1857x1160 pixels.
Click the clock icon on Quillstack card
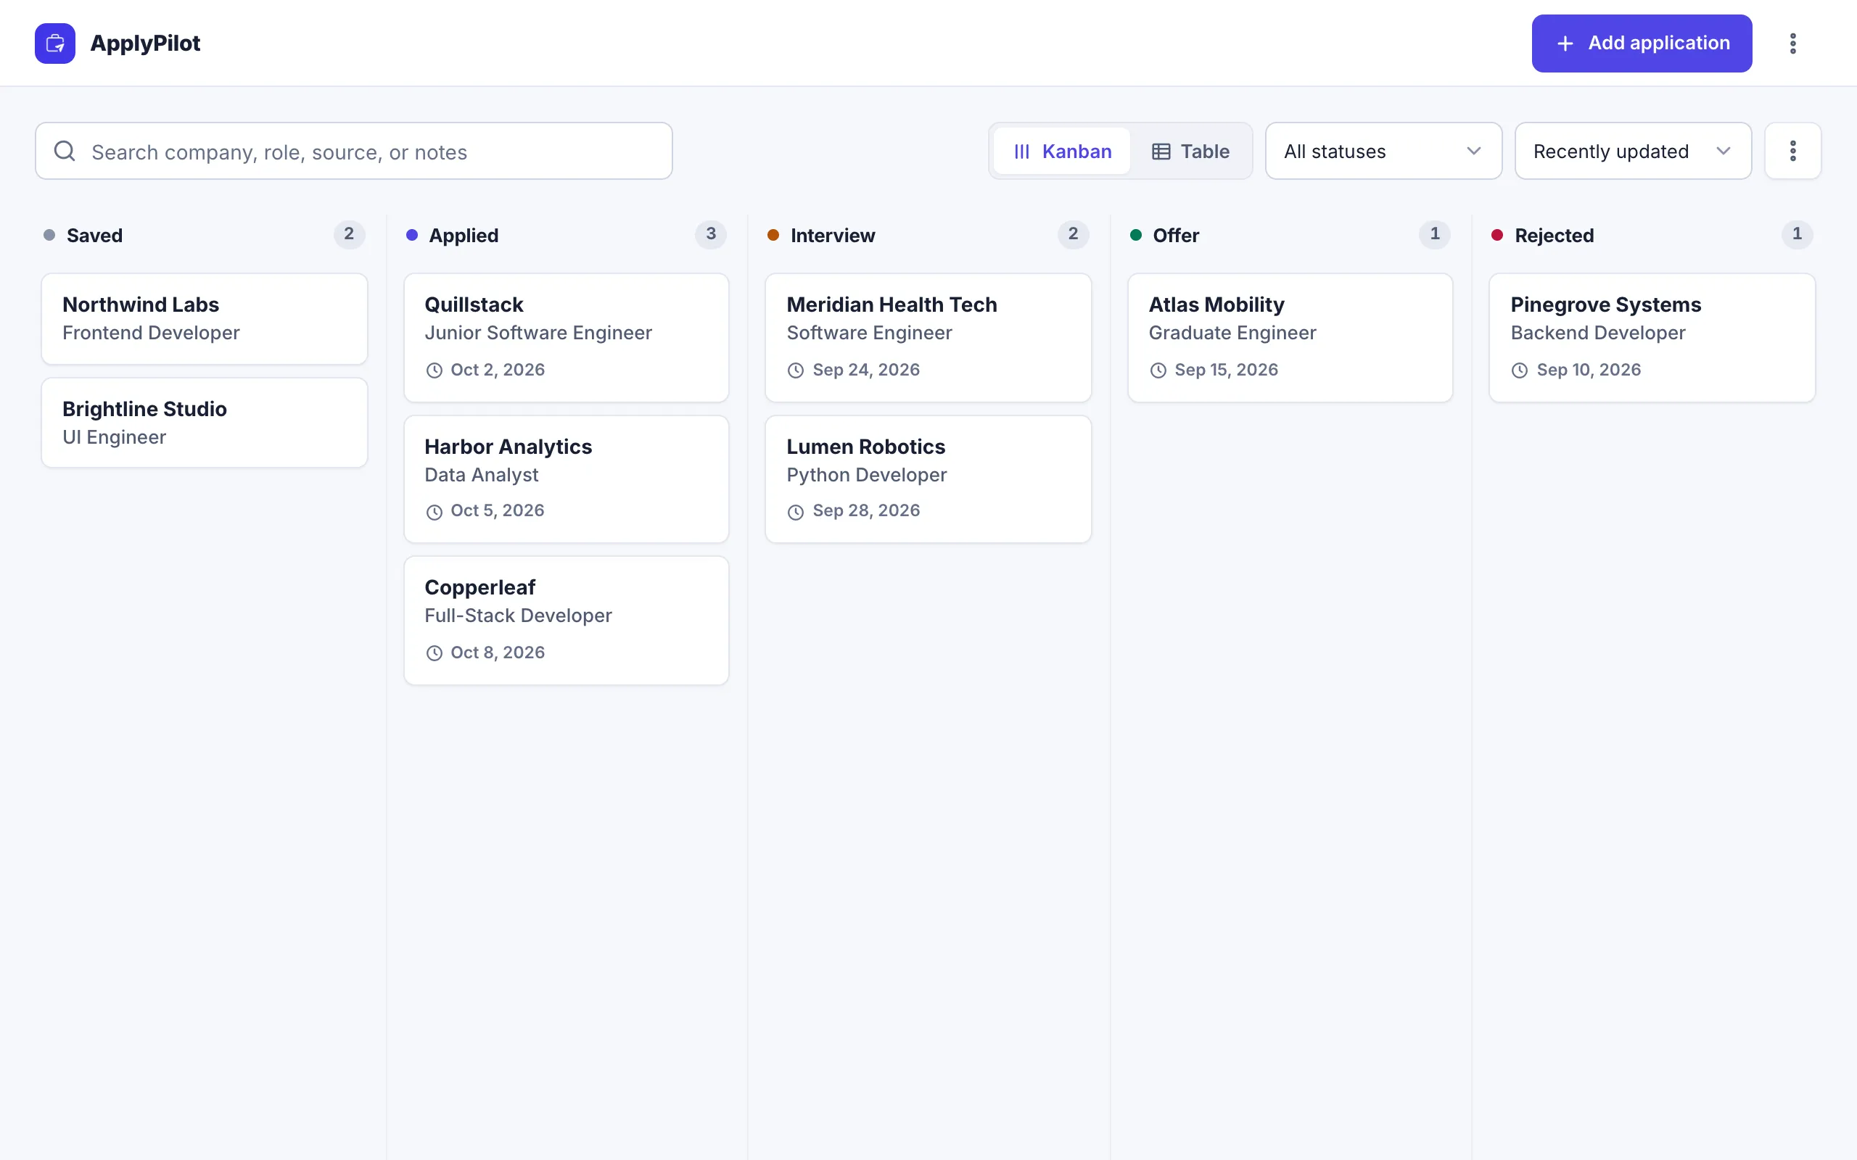435,370
